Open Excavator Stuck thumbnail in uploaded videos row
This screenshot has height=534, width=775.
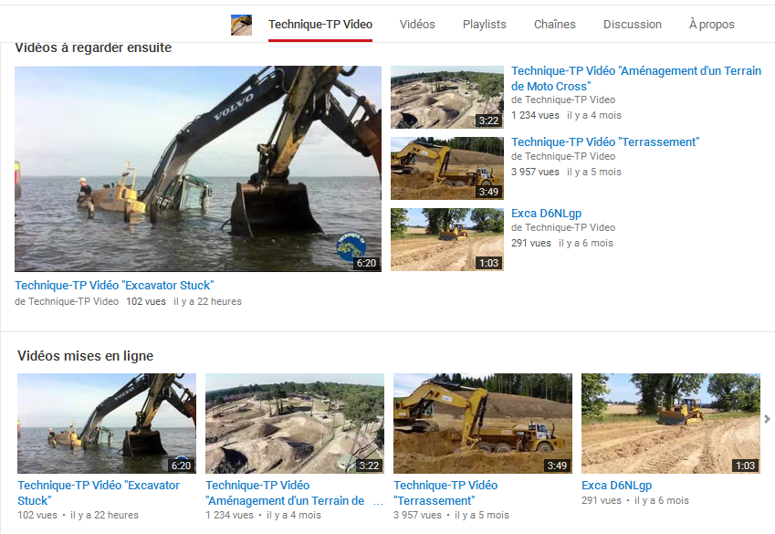pos(107,424)
